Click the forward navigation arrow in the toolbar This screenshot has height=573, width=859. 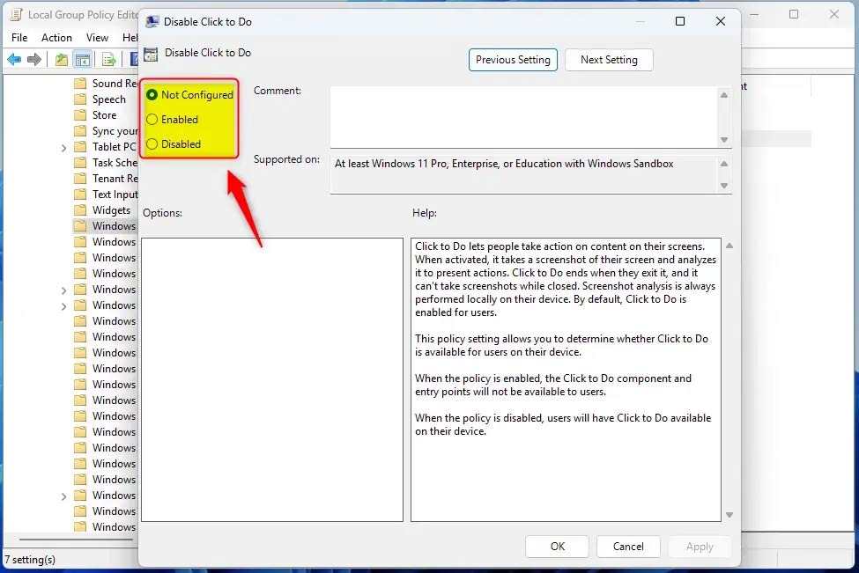pyautogui.click(x=34, y=59)
